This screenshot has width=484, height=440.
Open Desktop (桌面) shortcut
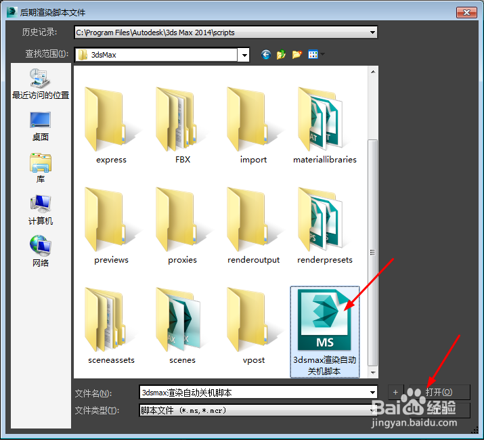pyautogui.click(x=41, y=127)
